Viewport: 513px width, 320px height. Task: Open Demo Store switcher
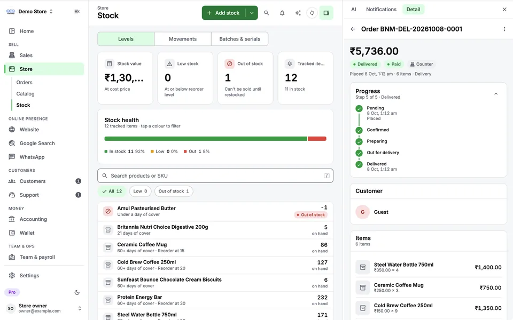coord(29,11)
